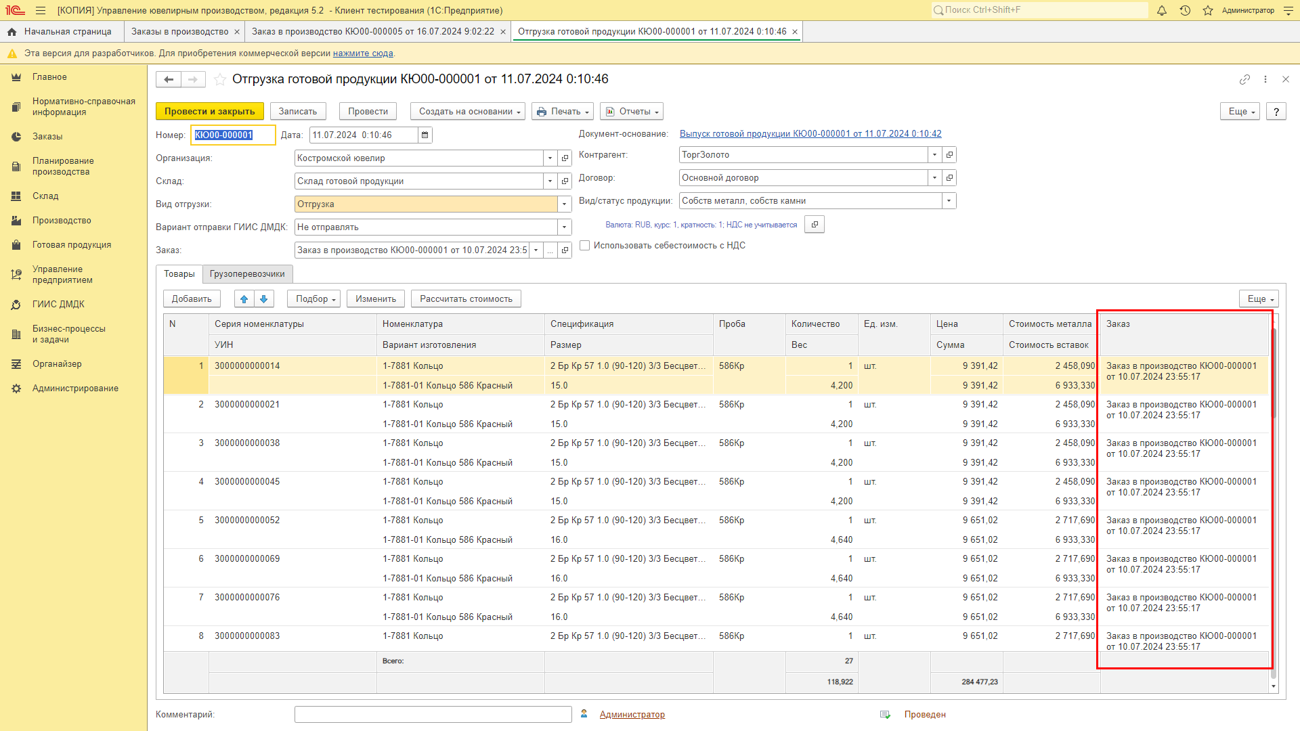Open Склад section in sidebar
Image resolution: width=1300 pixels, height=731 pixels.
pos(45,196)
